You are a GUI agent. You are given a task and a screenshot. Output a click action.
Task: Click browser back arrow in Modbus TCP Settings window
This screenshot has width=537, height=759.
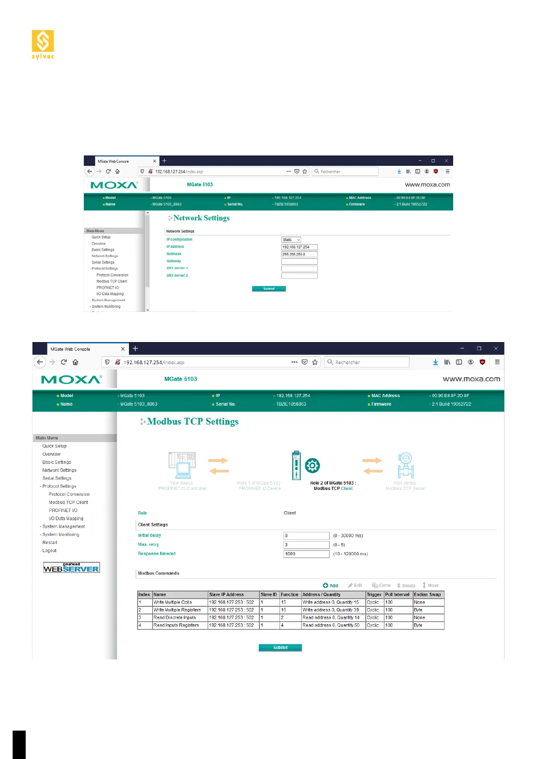click(40, 362)
